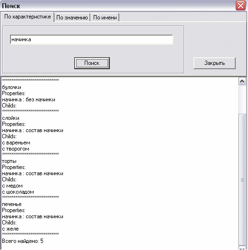Click the с желе child line
248x250 pixels.
(10, 229)
